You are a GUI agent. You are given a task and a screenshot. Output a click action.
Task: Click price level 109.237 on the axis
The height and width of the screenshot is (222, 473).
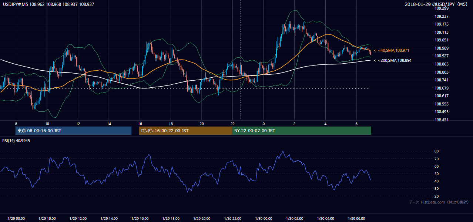pyautogui.click(x=442, y=16)
